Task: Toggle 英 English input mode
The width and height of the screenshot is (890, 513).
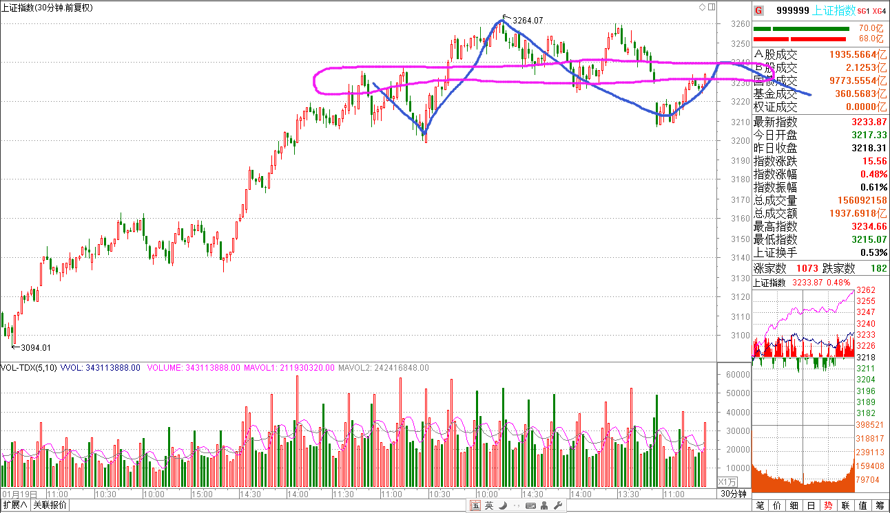Action: (488, 506)
